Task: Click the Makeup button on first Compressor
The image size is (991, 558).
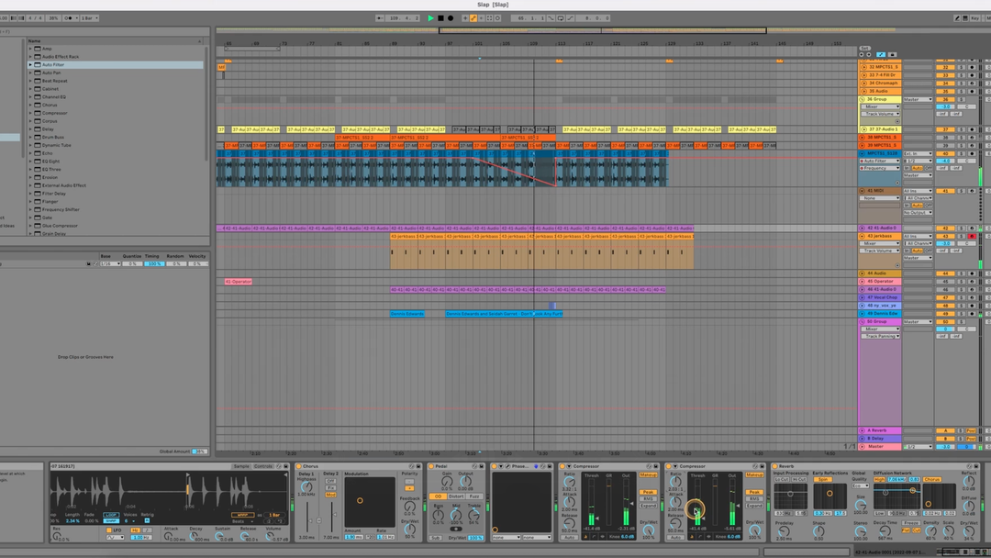Action: pyautogui.click(x=650, y=474)
